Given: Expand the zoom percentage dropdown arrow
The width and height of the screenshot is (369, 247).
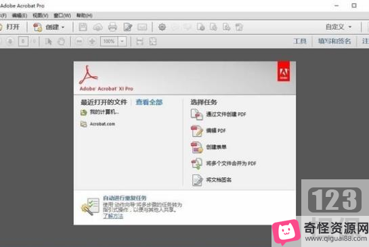Looking at the screenshot, I should [x=122, y=41].
